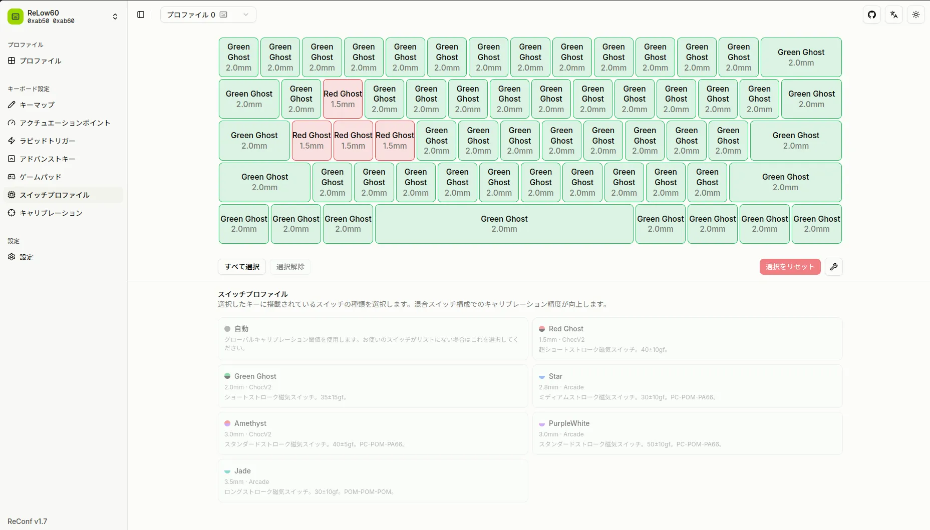The image size is (930, 530).
Task: Click the red 選択をリセット button
Action: (x=790, y=267)
